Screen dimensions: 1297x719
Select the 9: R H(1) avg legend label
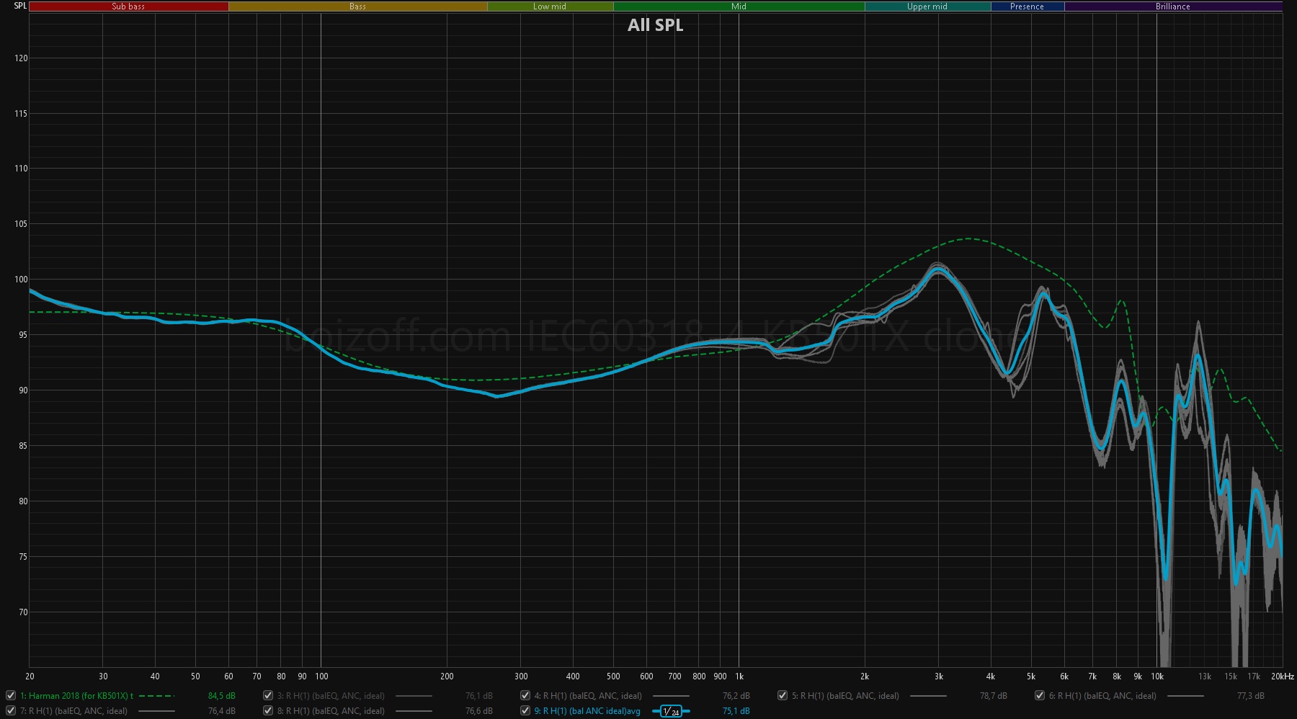coord(587,711)
